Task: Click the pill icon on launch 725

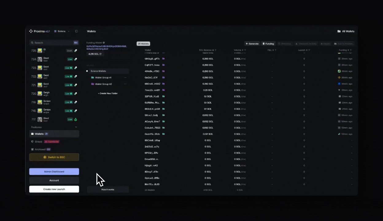Action: tap(76, 51)
